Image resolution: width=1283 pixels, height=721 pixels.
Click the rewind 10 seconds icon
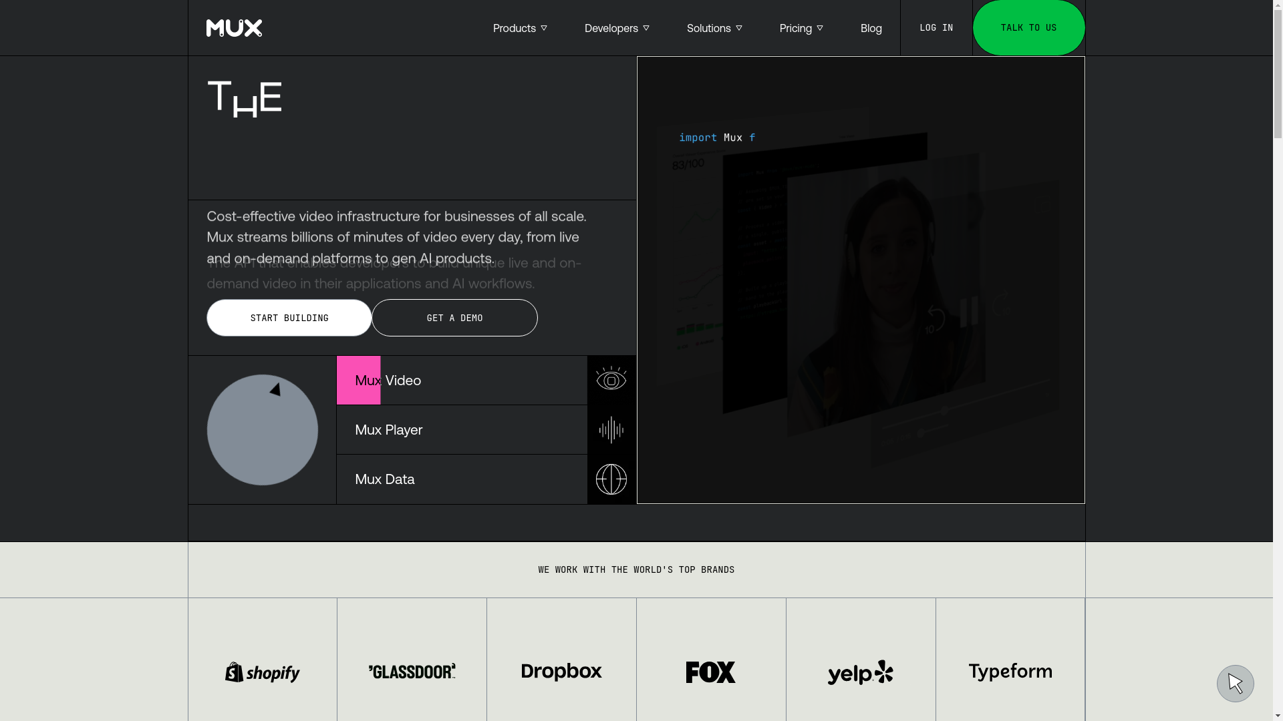[x=936, y=319]
